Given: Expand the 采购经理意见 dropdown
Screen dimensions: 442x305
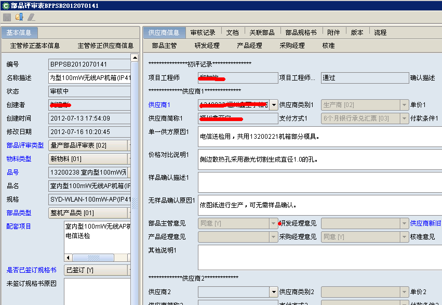Looking at the screenshot, I should (x=404, y=237).
